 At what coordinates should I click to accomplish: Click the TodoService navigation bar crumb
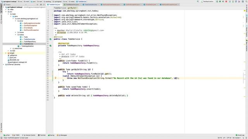81,2
